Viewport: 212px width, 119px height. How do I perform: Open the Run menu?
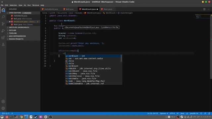29,5
